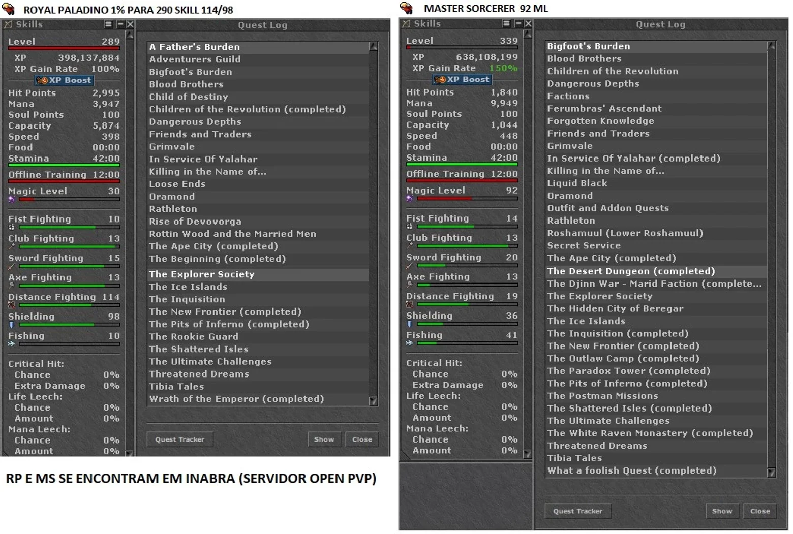The height and width of the screenshot is (534, 793).
Task: Open Quest Tracker in the left Quest Log
Action: coord(180,439)
